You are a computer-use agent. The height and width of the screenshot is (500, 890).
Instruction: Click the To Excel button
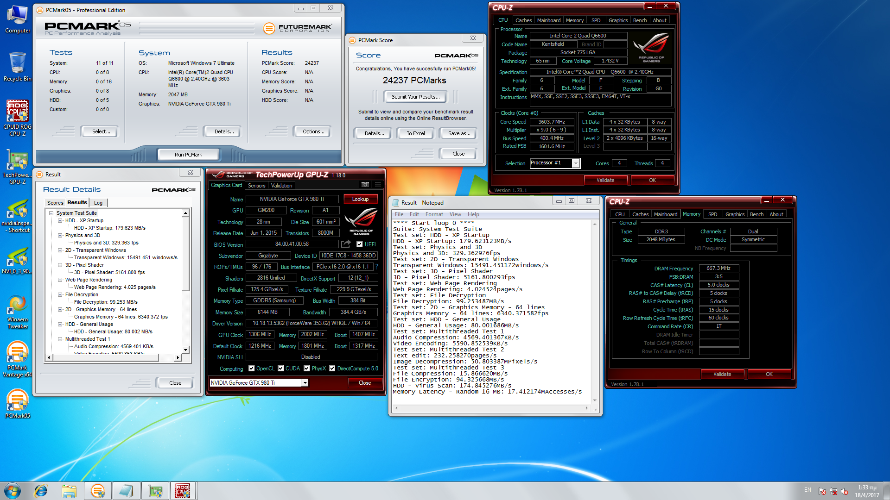(415, 133)
